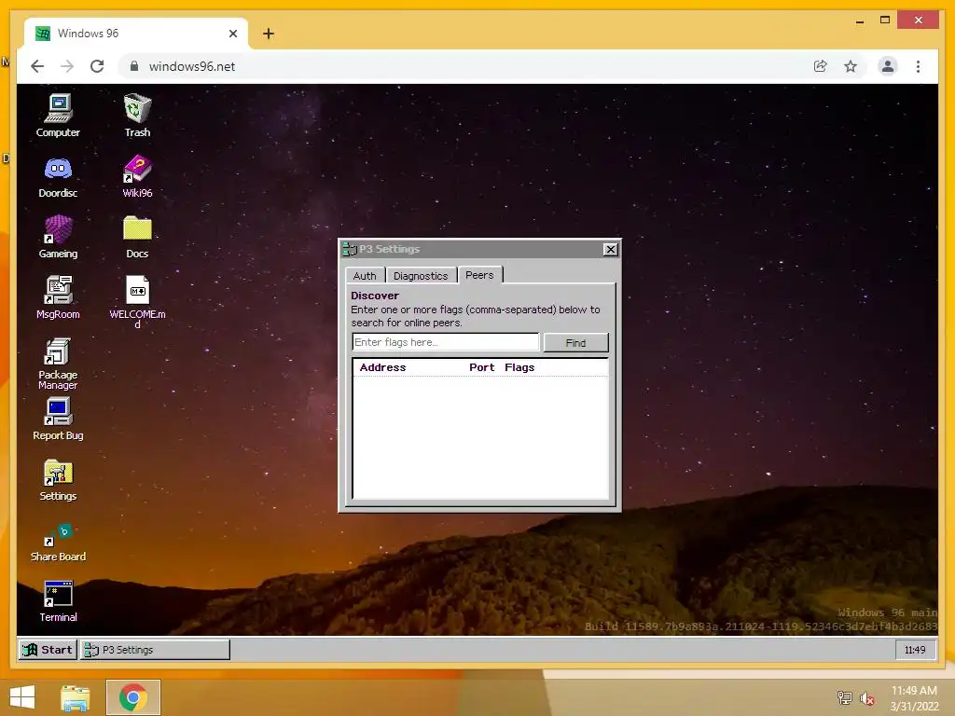Reload the windows96.net page
The height and width of the screenshot is (716, 955).
click(97, 66)
